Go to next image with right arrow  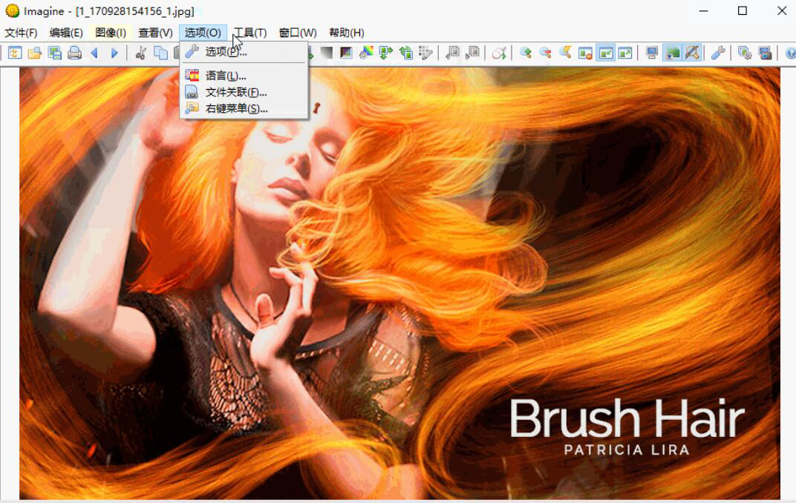point(114,53)
